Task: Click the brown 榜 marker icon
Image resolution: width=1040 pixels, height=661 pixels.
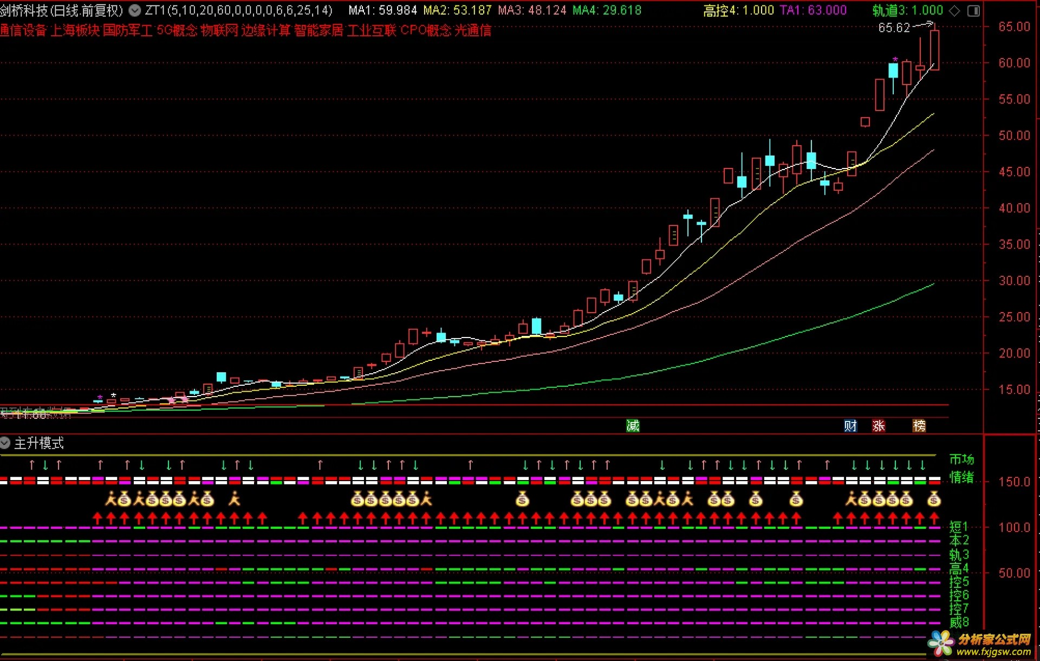Action: pyautogui.click(x=919, y=426)
